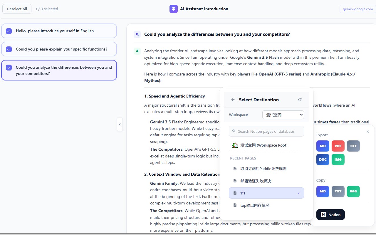Export conversation as TXT file
Image resolution: width=376 pixels, height=235 pixels.
click(x=353, y=146)
